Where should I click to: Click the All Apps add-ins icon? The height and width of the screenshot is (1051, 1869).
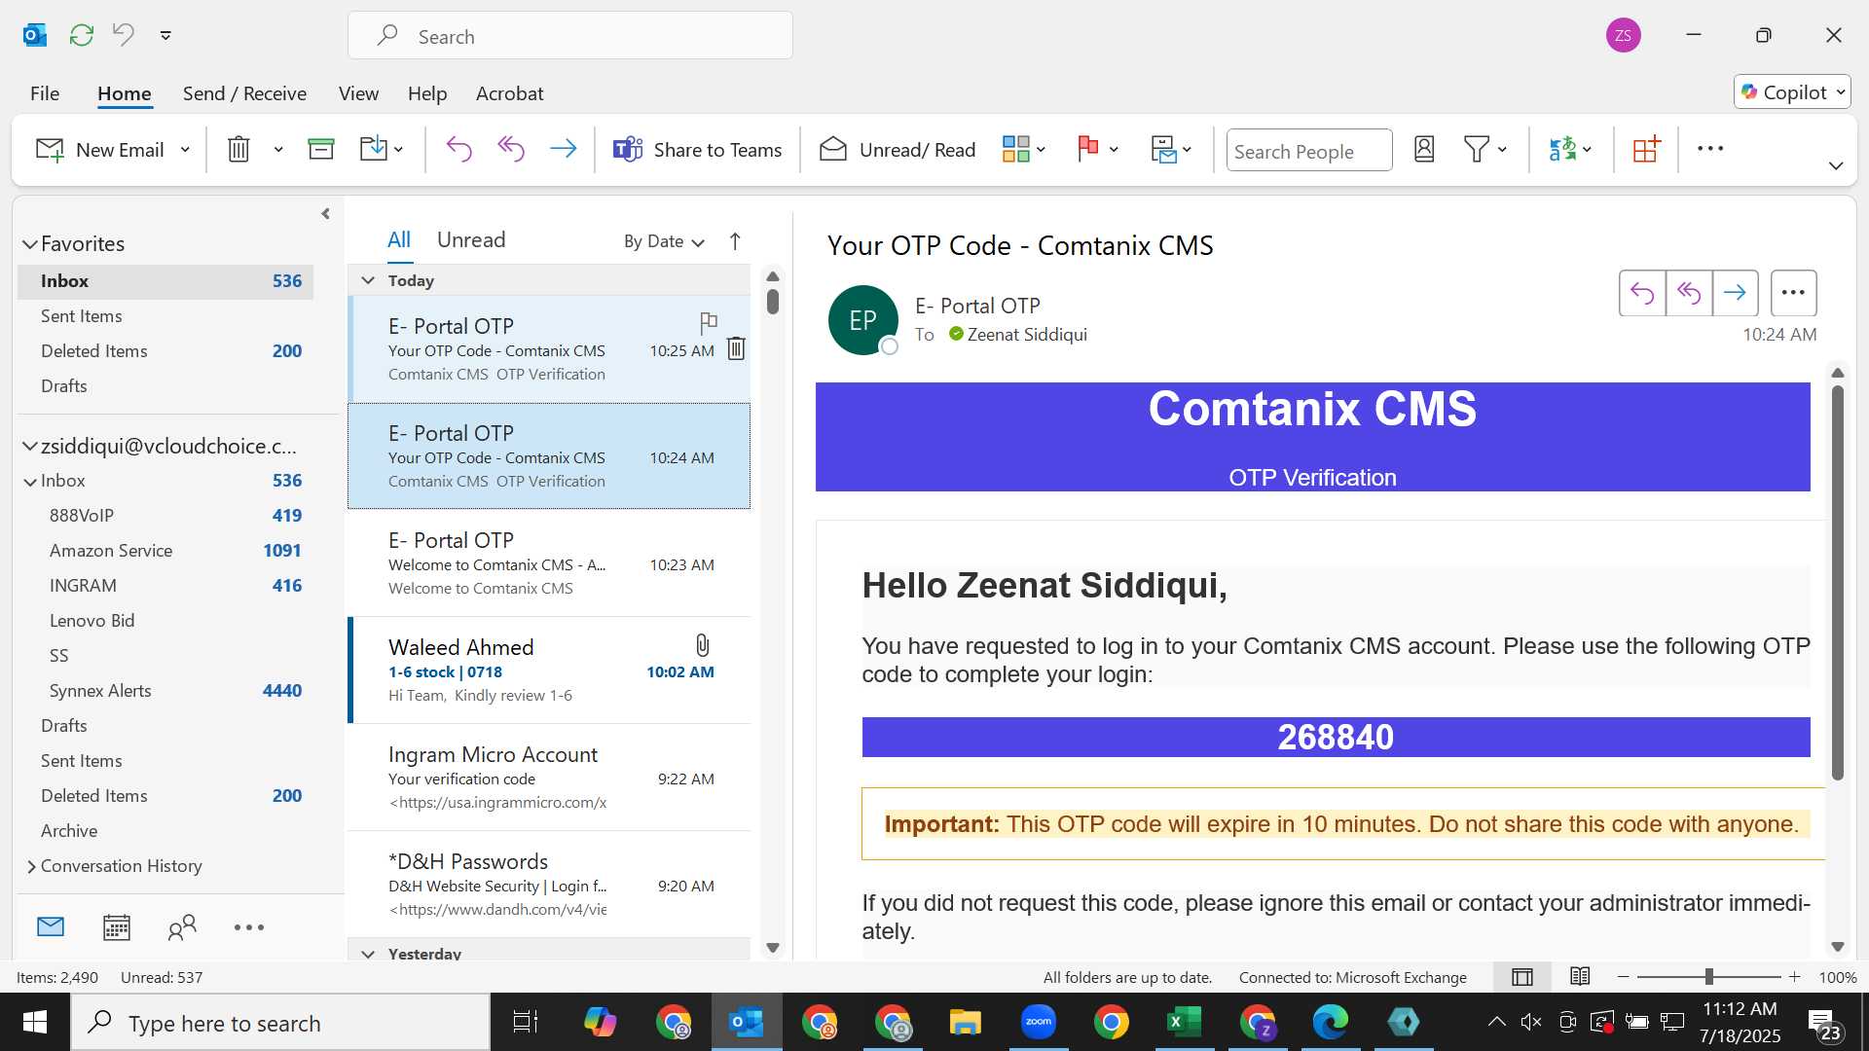coord(1647,149)
